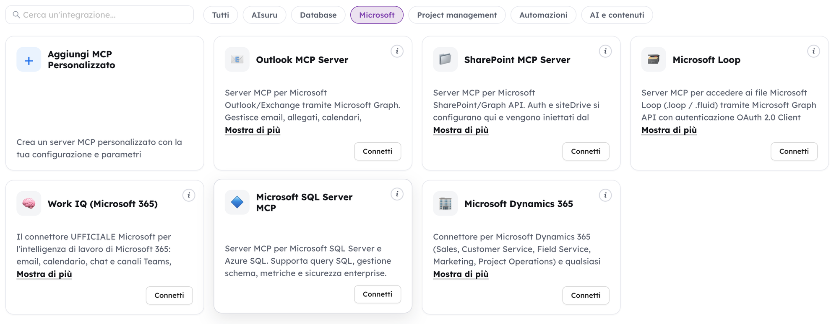Connect Microsoft Loop integration
The height and width of the screenshot is (324, 839).
pyautogui.click(x=794, y=151)
